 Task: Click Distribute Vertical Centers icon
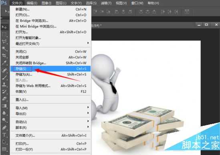point(147,12)
